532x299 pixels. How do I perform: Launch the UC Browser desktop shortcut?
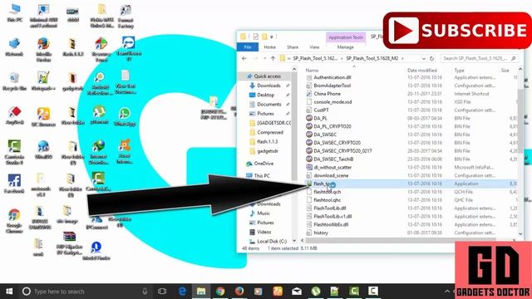[x=43, y=116]
